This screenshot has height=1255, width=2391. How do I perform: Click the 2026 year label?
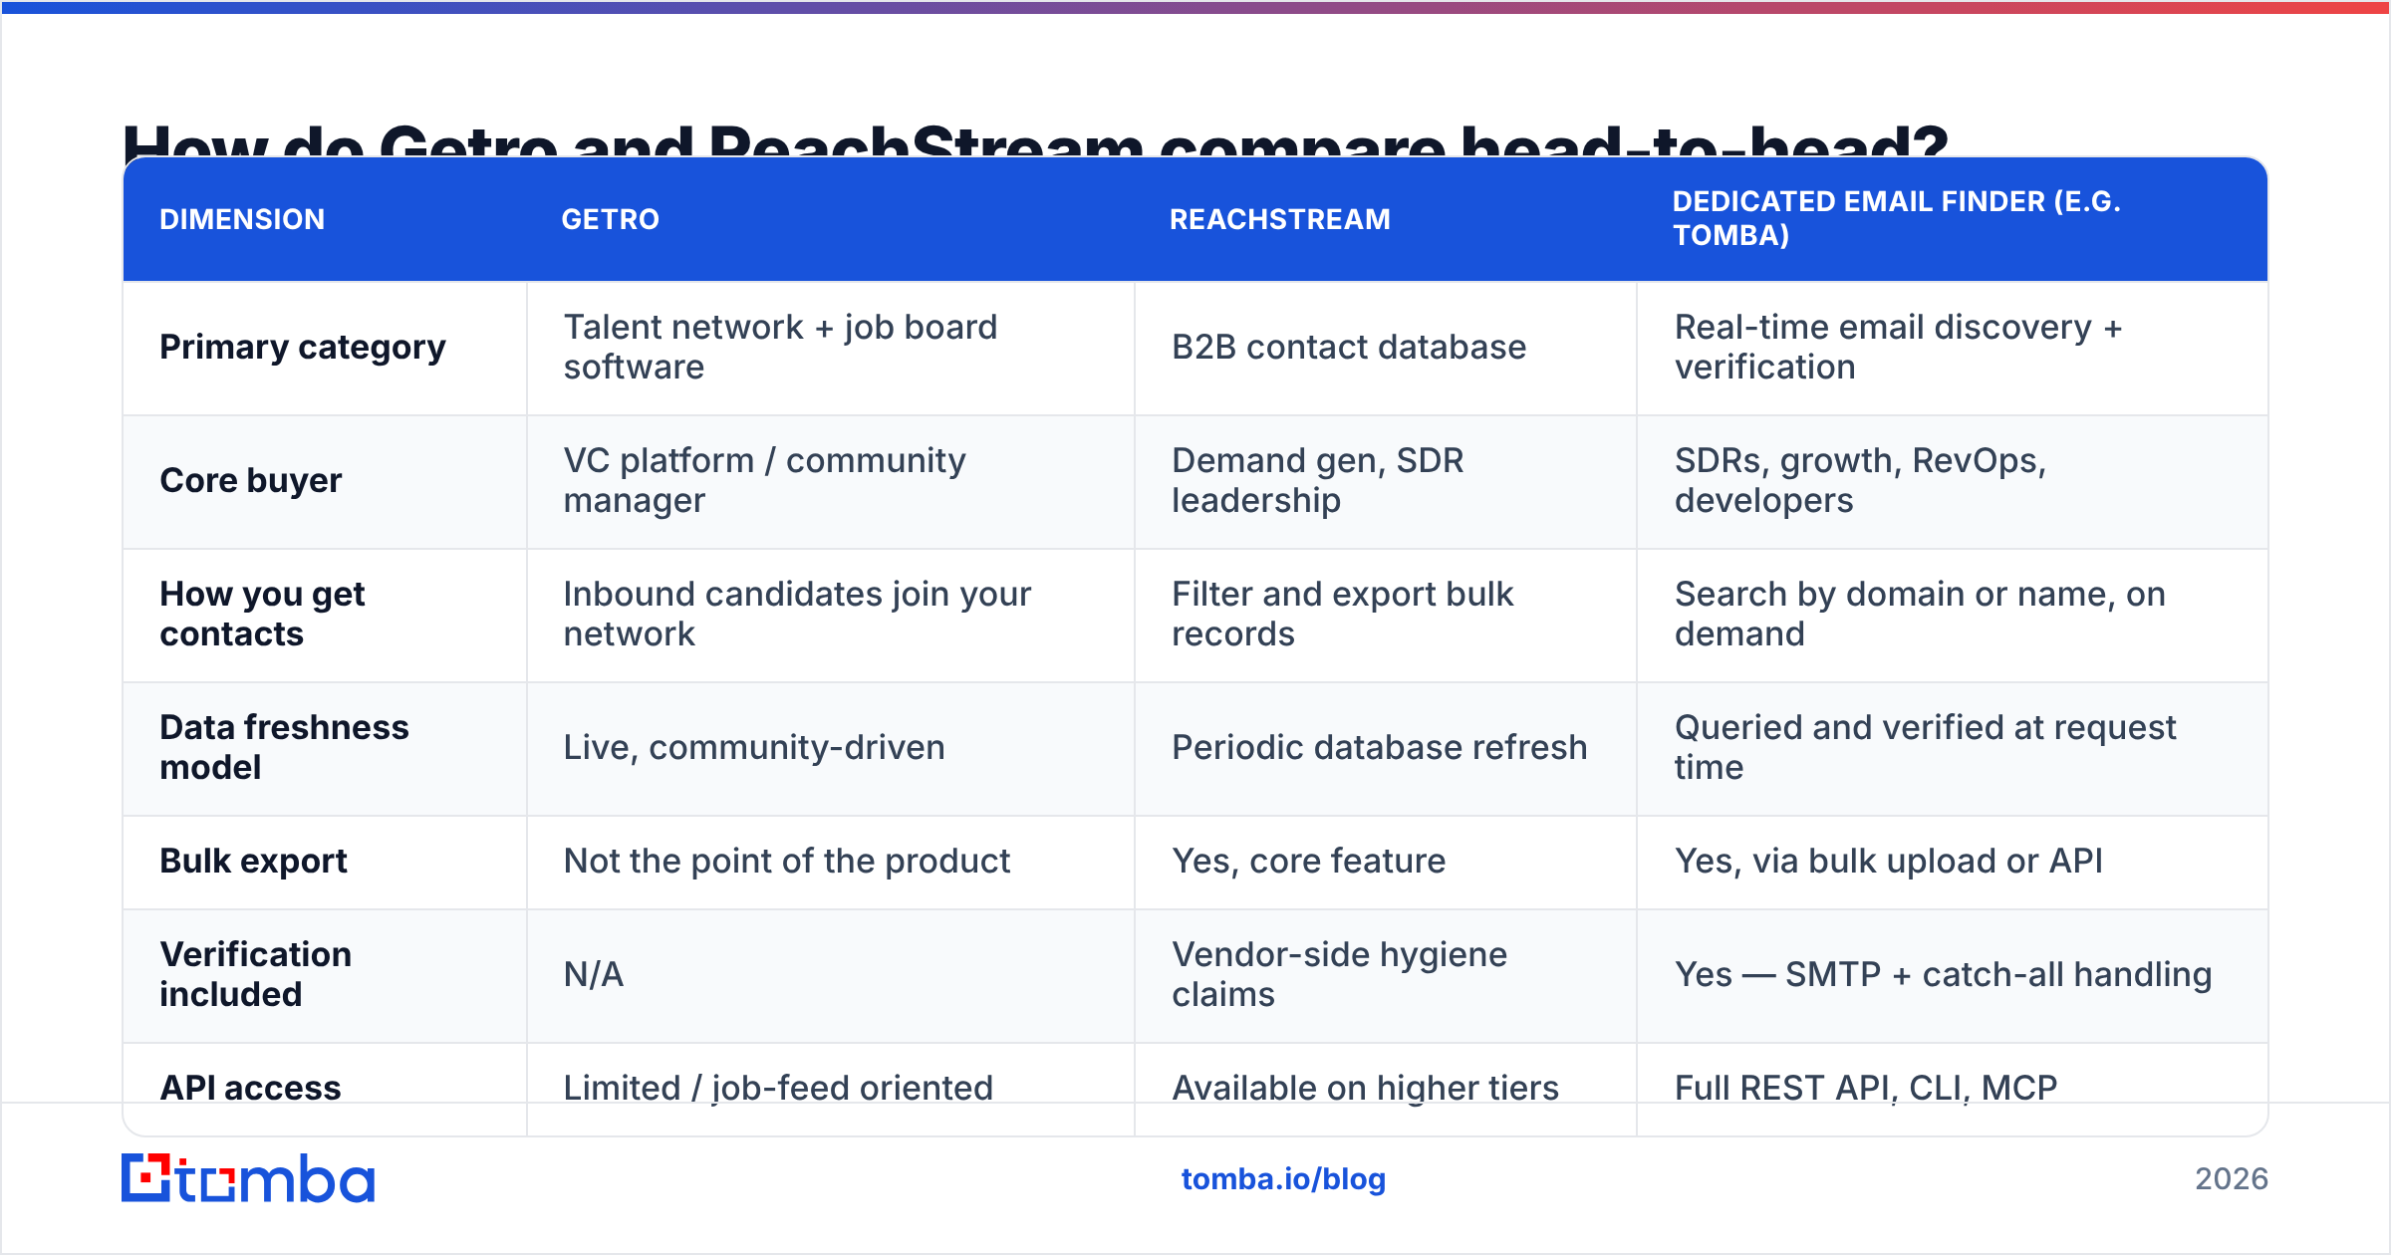(2232, 1179)
